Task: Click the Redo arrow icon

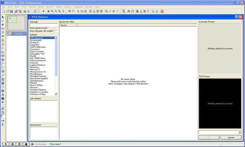Action: [73, 11]
